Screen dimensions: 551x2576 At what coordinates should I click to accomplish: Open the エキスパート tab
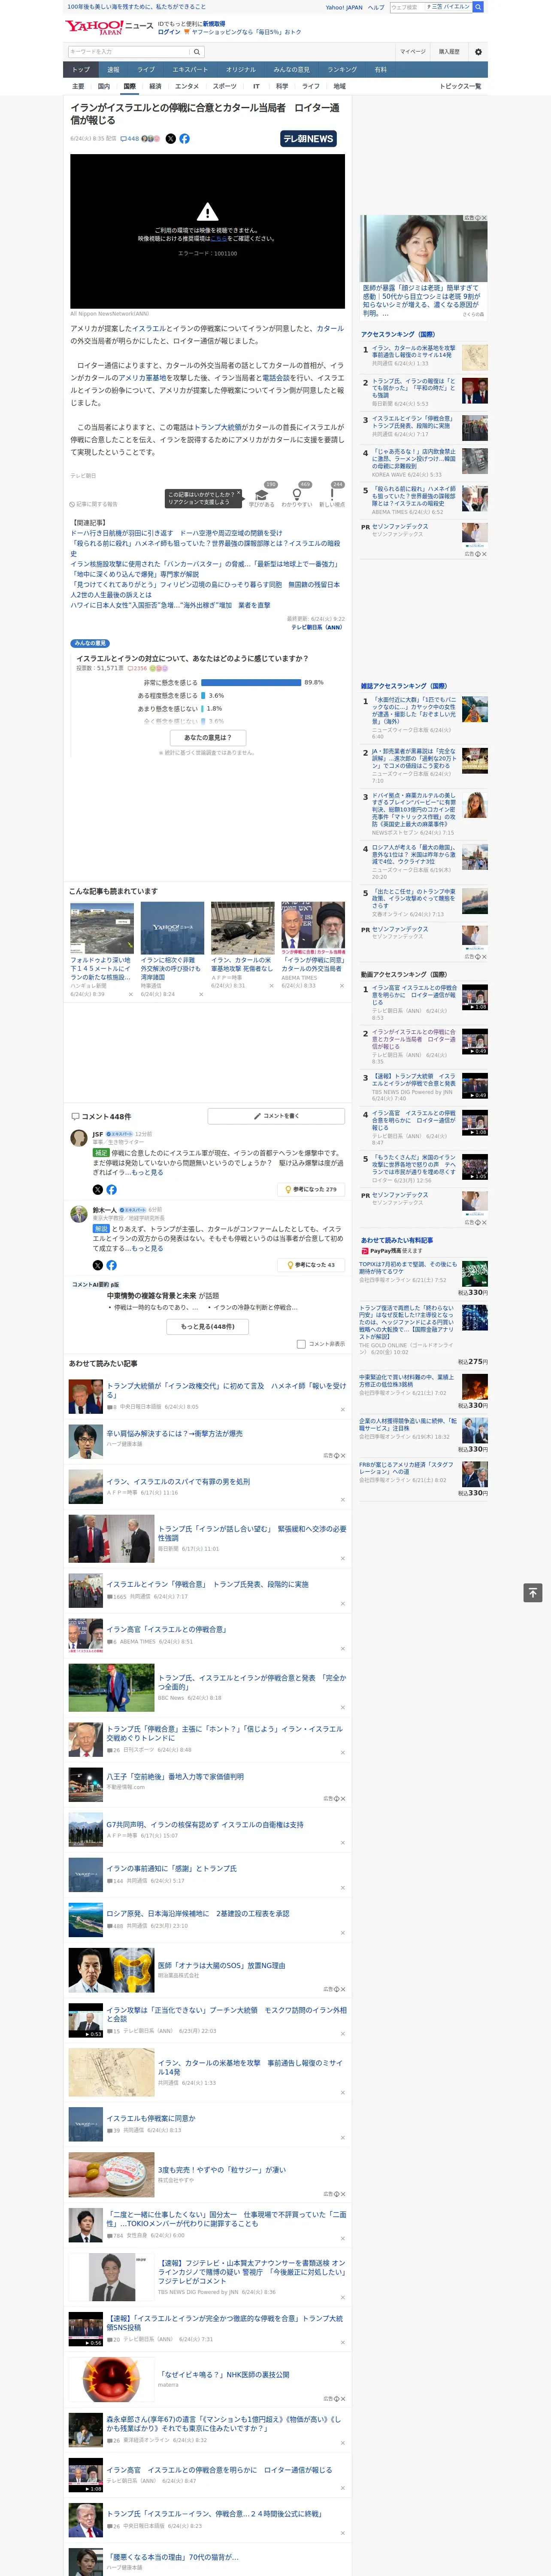coord(190,70)
